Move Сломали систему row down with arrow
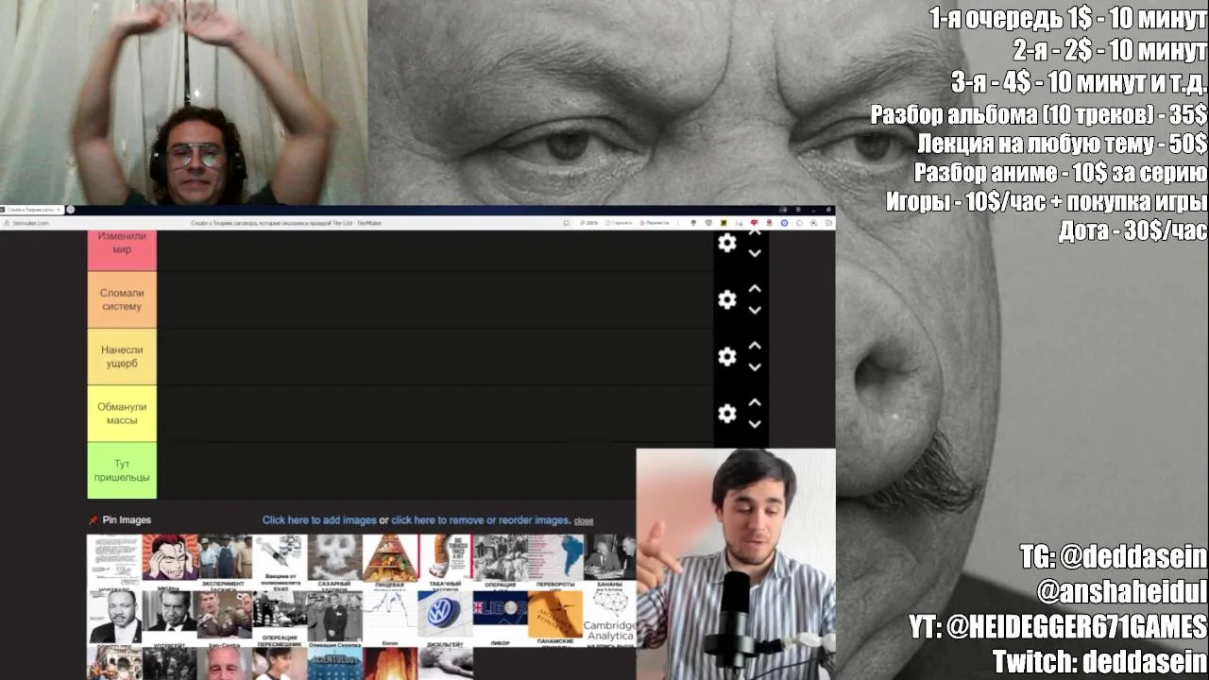Viewport: 1209px width, 680px height. point(755,310)
